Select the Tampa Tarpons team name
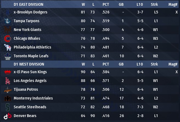 (26, 21)
